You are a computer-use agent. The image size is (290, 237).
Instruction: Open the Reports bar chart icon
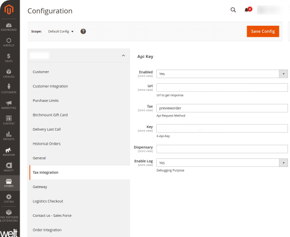click(9, 136)
